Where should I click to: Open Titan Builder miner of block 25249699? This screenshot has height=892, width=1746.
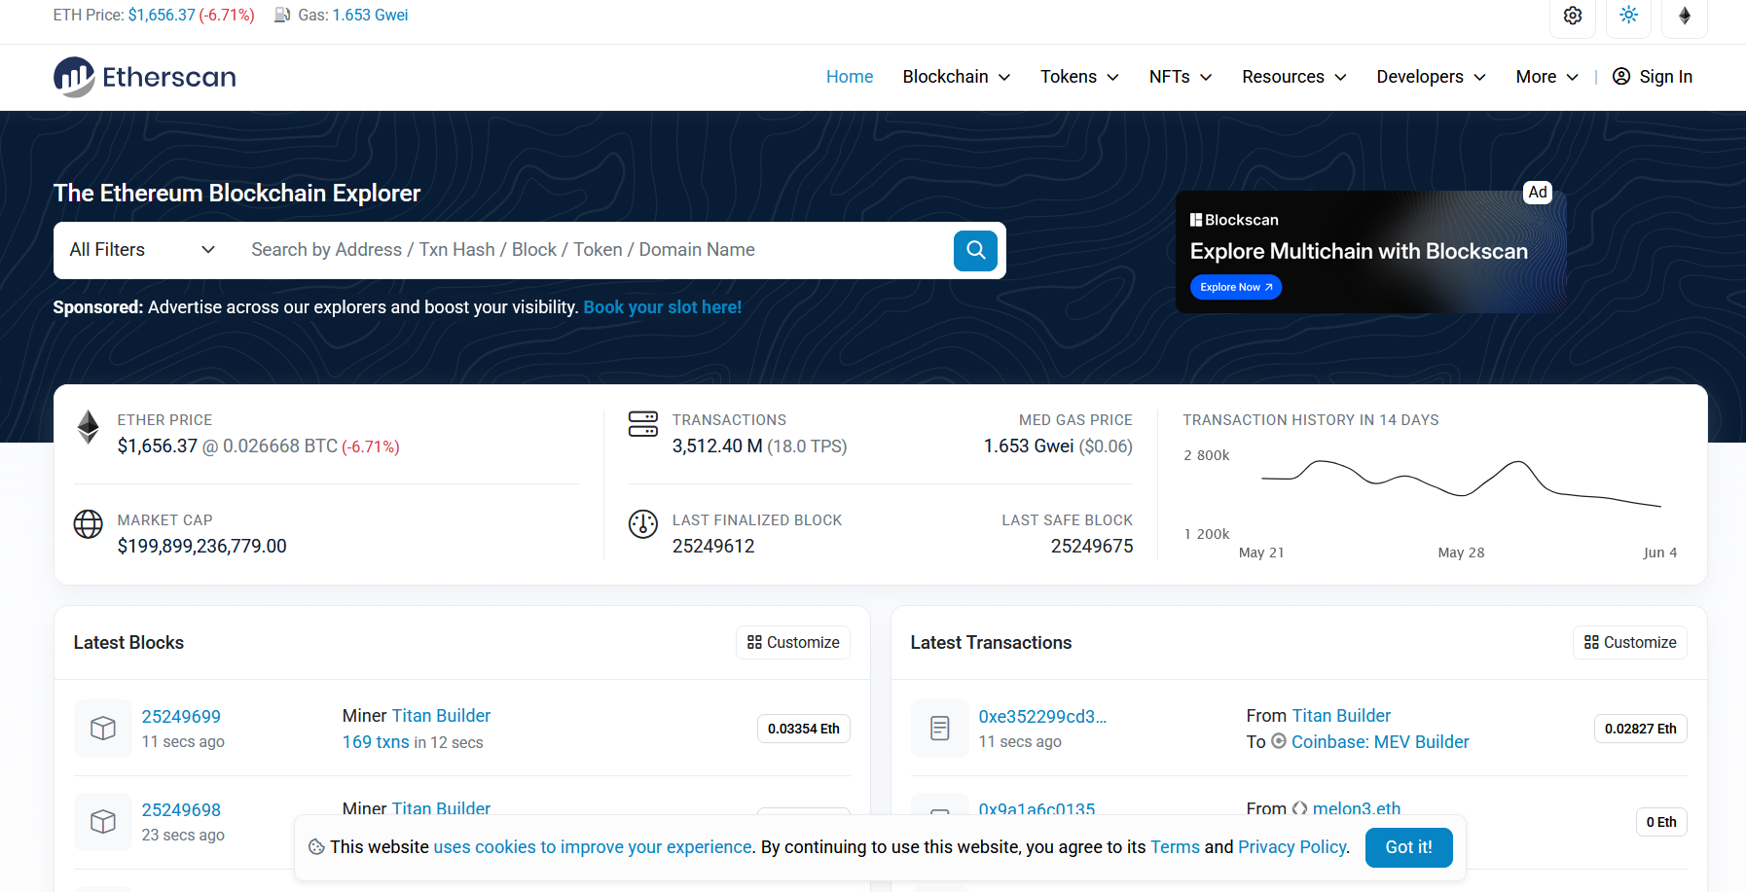pyautogui.click(x=441, y=716)
